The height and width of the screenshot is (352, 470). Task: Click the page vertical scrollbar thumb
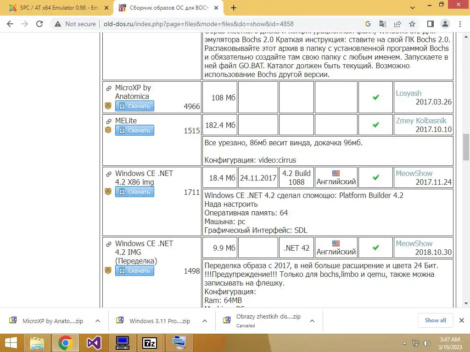tap(466, 147)
